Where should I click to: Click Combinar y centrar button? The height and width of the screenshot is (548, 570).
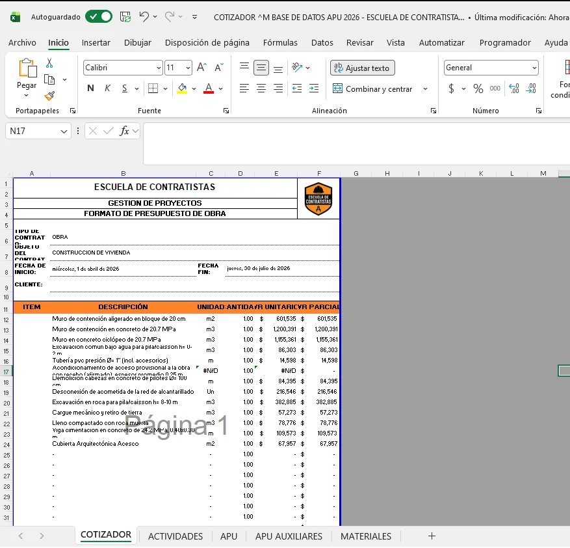(x=373, y=89)
